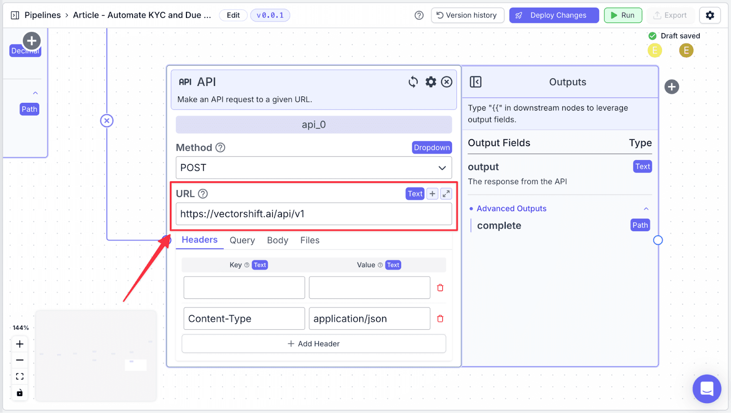The height and width of the screenshot is (413, 731).
Task: Run the pipeline
Action: point(623,15)
